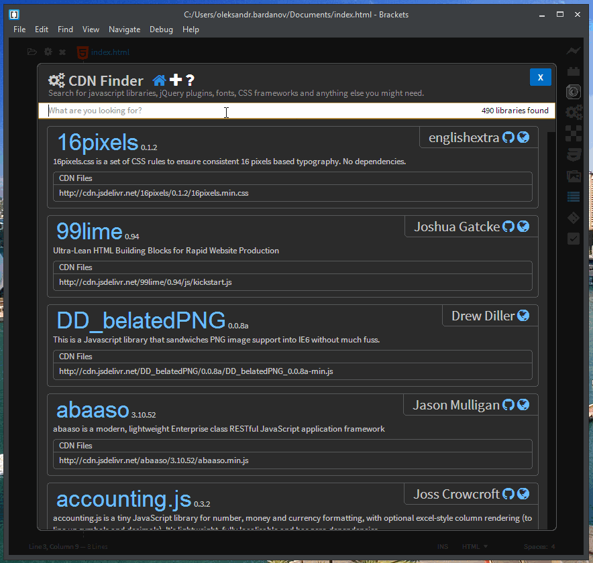This screenshot has height=563, width=593.
Task: Open the accounting.js library title
Action: [123, 499]
